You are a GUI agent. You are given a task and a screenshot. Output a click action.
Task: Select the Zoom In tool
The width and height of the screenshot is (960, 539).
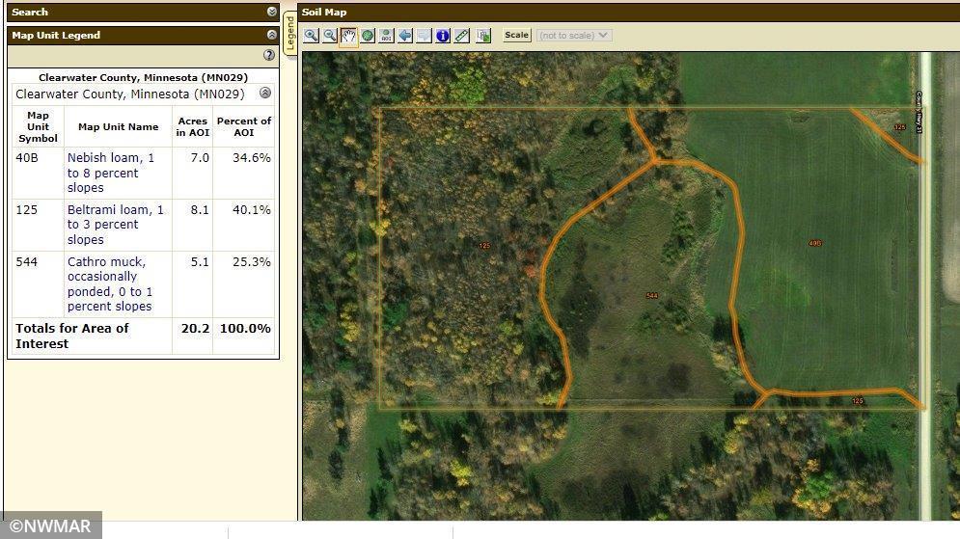point(311,36)
